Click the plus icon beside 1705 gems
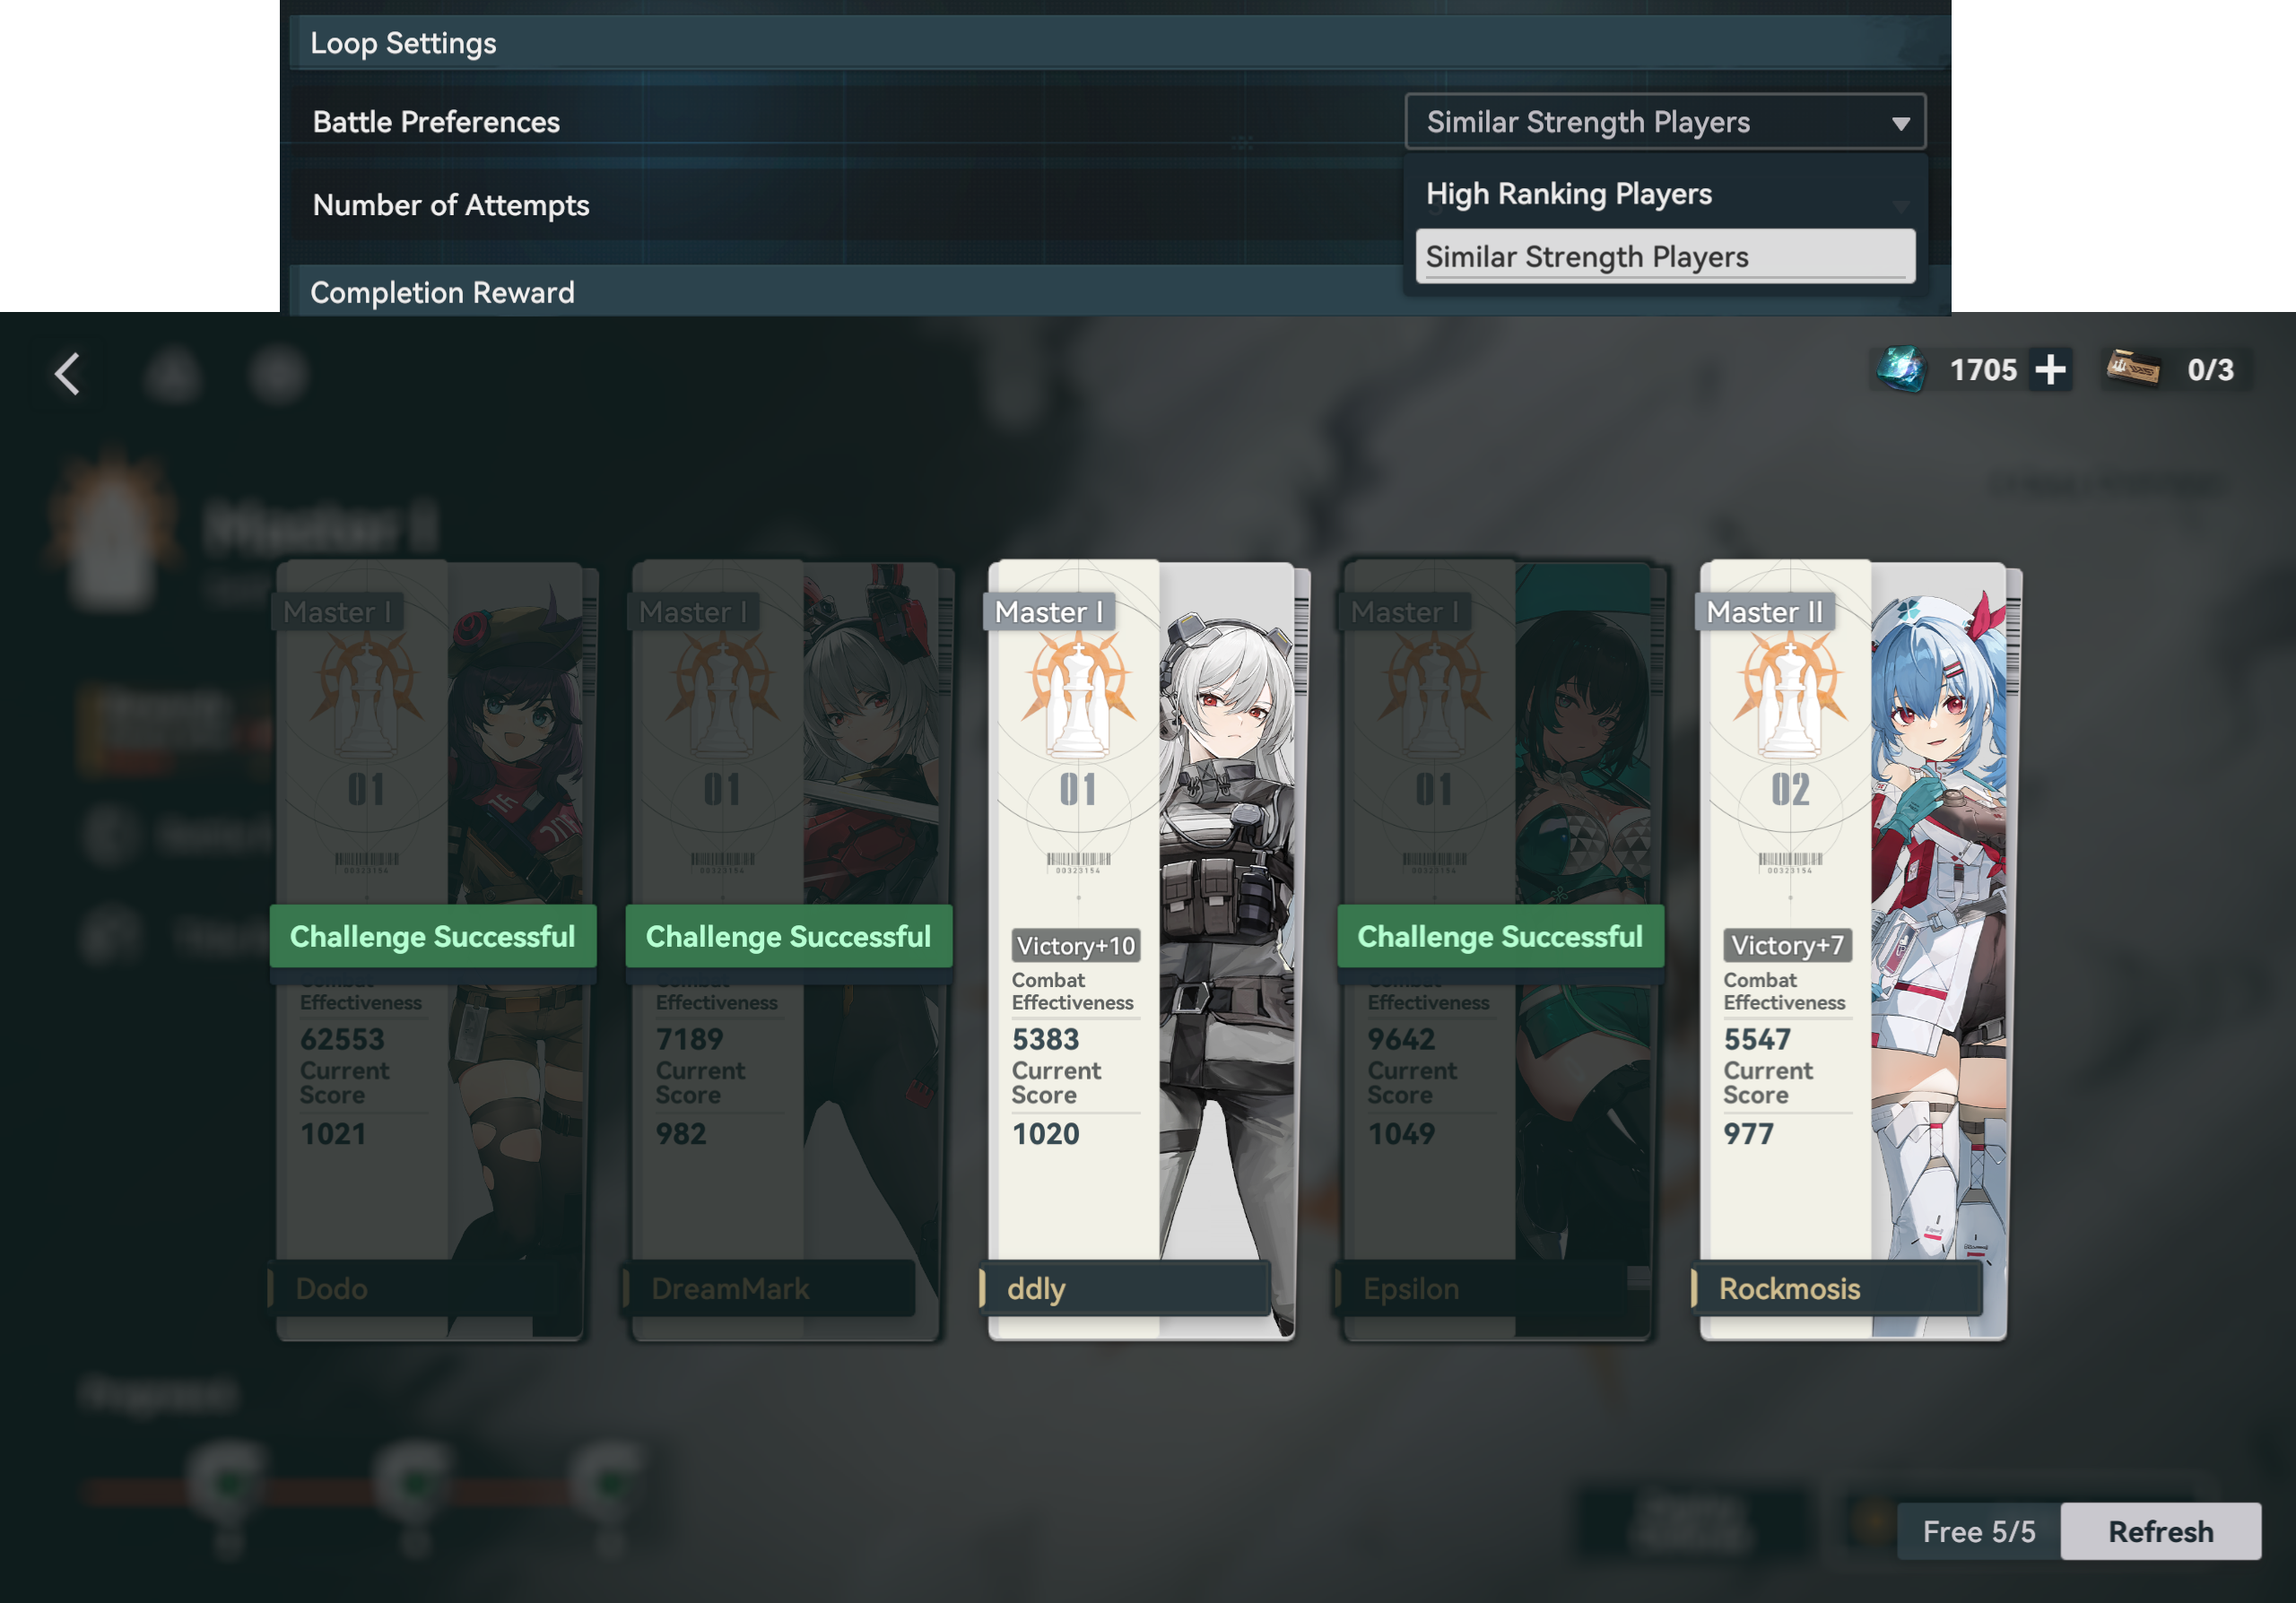 [2050, 369]
